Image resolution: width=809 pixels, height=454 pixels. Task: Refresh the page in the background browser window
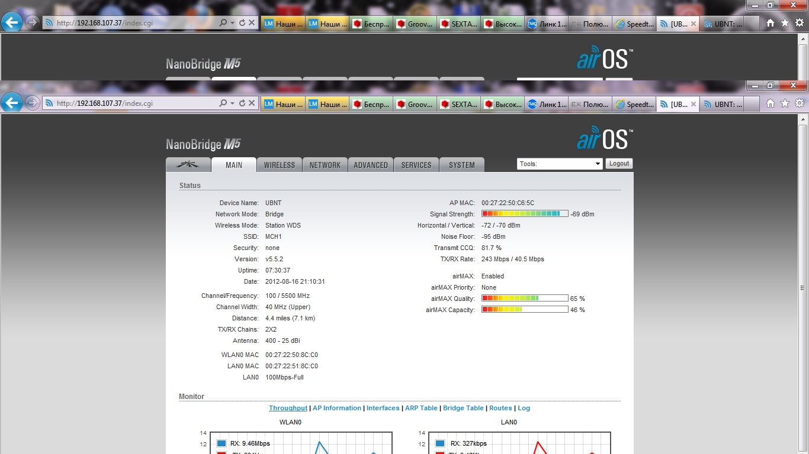pos(242,23)
